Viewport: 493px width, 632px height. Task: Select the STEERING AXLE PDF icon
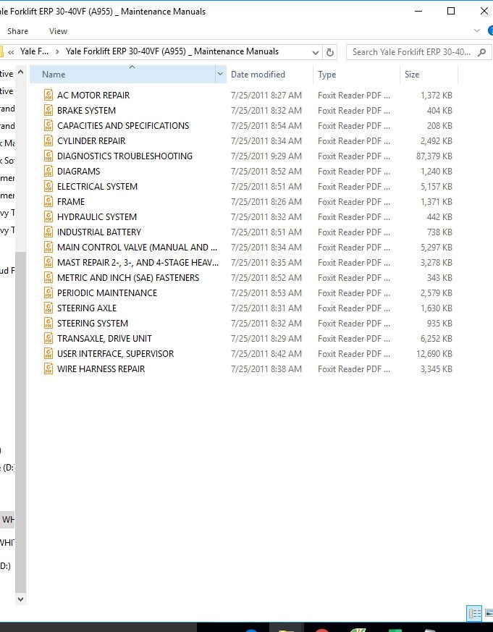[x=49, y=308]
